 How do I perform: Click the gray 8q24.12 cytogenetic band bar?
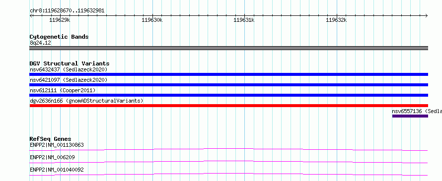coord(229,48)
